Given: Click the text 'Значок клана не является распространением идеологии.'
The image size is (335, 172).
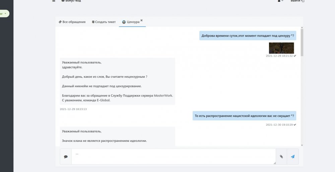Looking at the screenshot, I should pos(105,141).
